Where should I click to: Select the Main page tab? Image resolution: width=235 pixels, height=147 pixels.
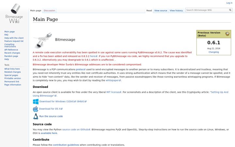tap(36, 10)
